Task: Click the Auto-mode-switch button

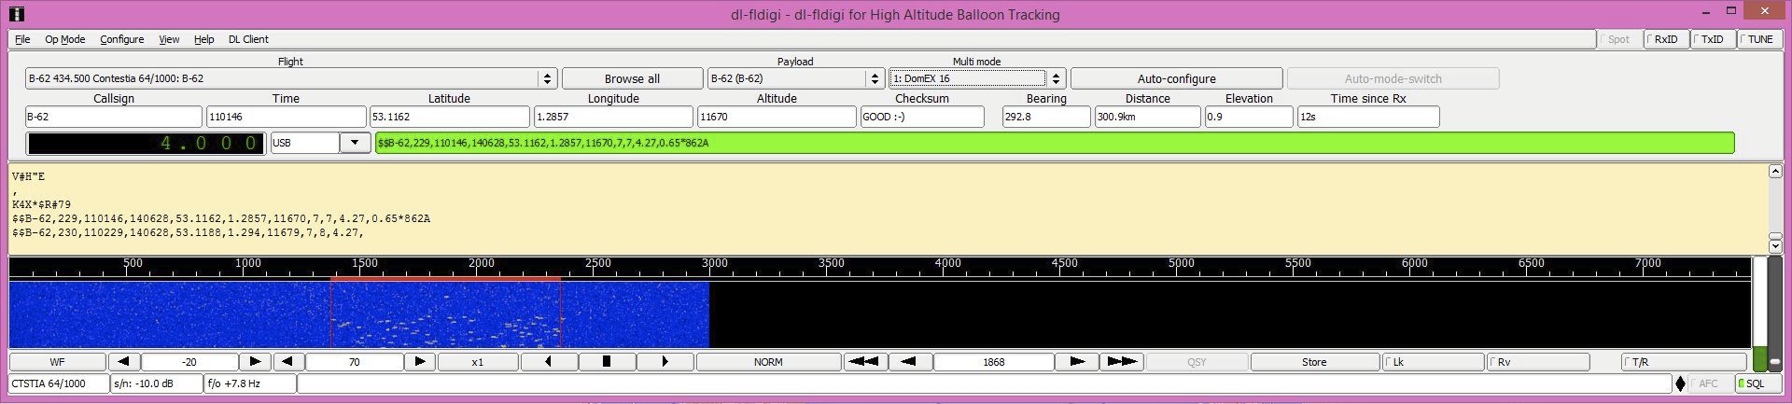Action: coord(1393,78)
